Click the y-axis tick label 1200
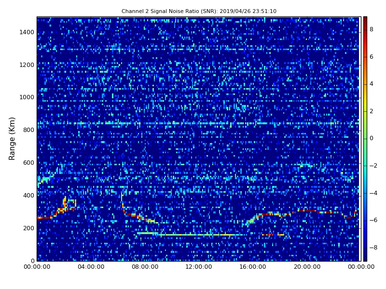386x289 pixels. point(27,65)
